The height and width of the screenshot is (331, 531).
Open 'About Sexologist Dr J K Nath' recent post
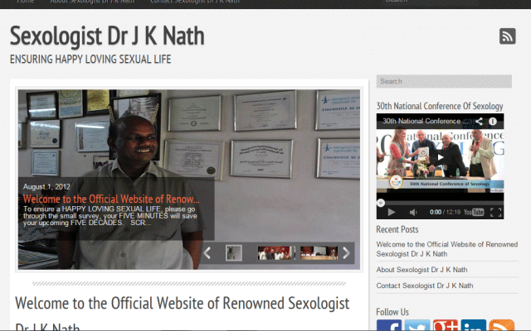point(421,270)
